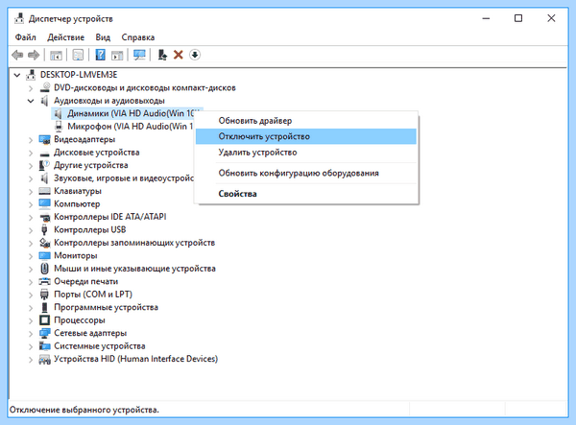Click the Контроллеры USB plug icon
576x425 pixels.
click(x=44, y=229)
